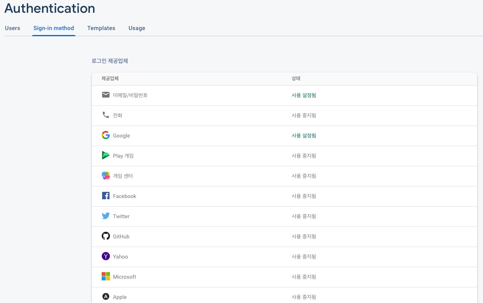
Task: Click the Yahoo logo icon
Action: 106,256
